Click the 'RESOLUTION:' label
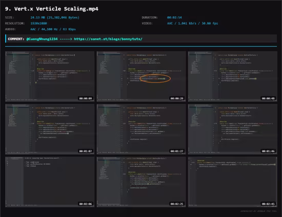The width and height of the screenshot is (282, 217). [15, 24]
